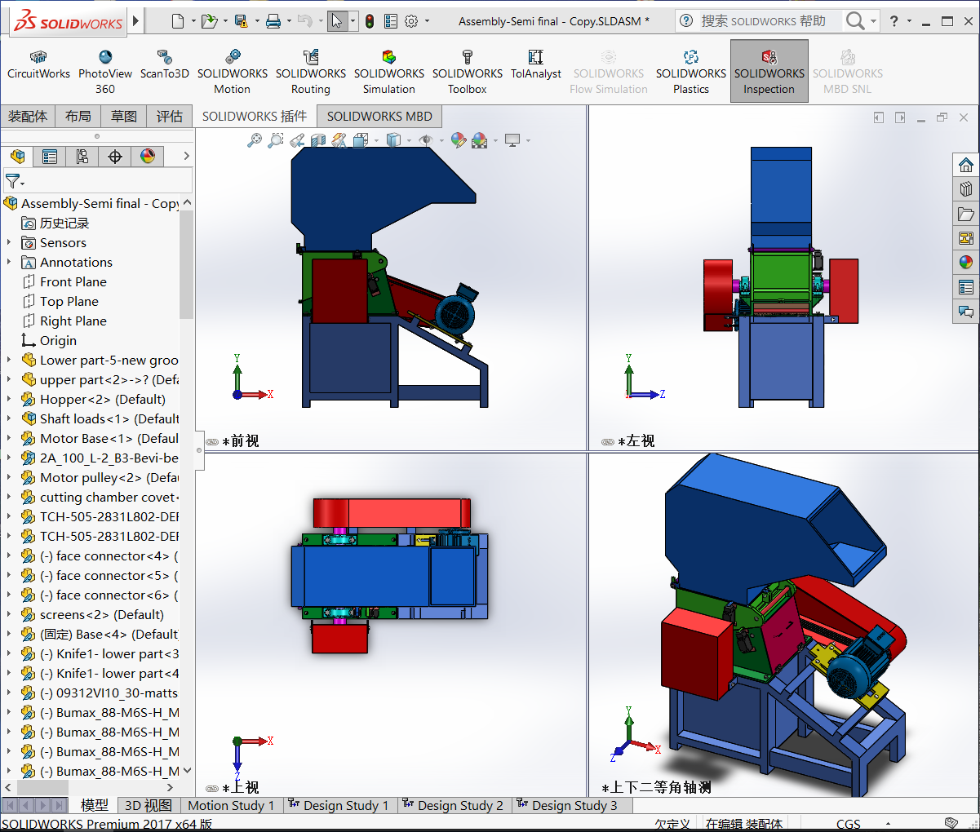Open the task pane Home icon
The height and width of the screenshot is (832, 980).
[x=966, y=164]
